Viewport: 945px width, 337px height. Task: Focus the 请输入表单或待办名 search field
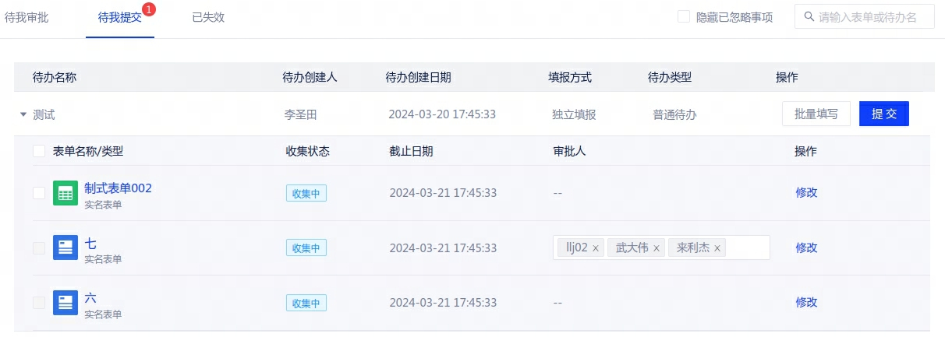click(873, 17)
